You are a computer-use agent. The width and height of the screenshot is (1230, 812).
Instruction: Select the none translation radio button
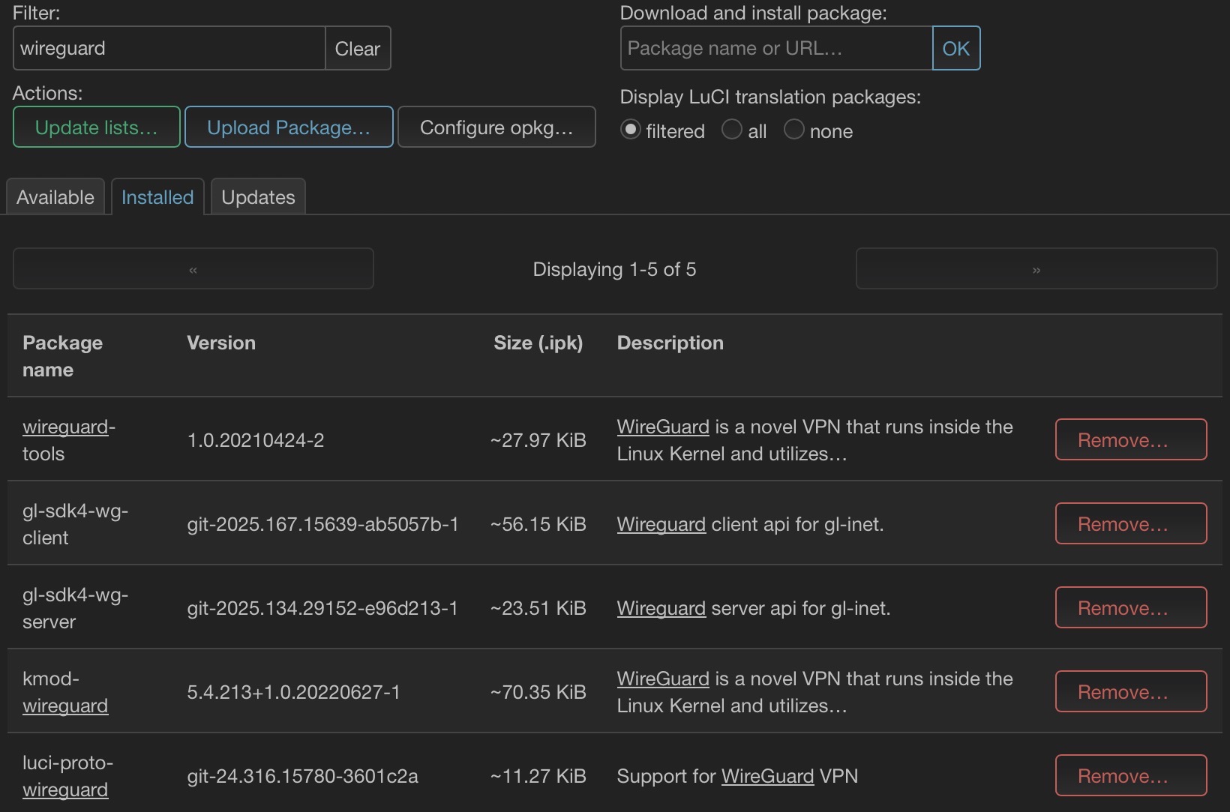pos(794,130)
